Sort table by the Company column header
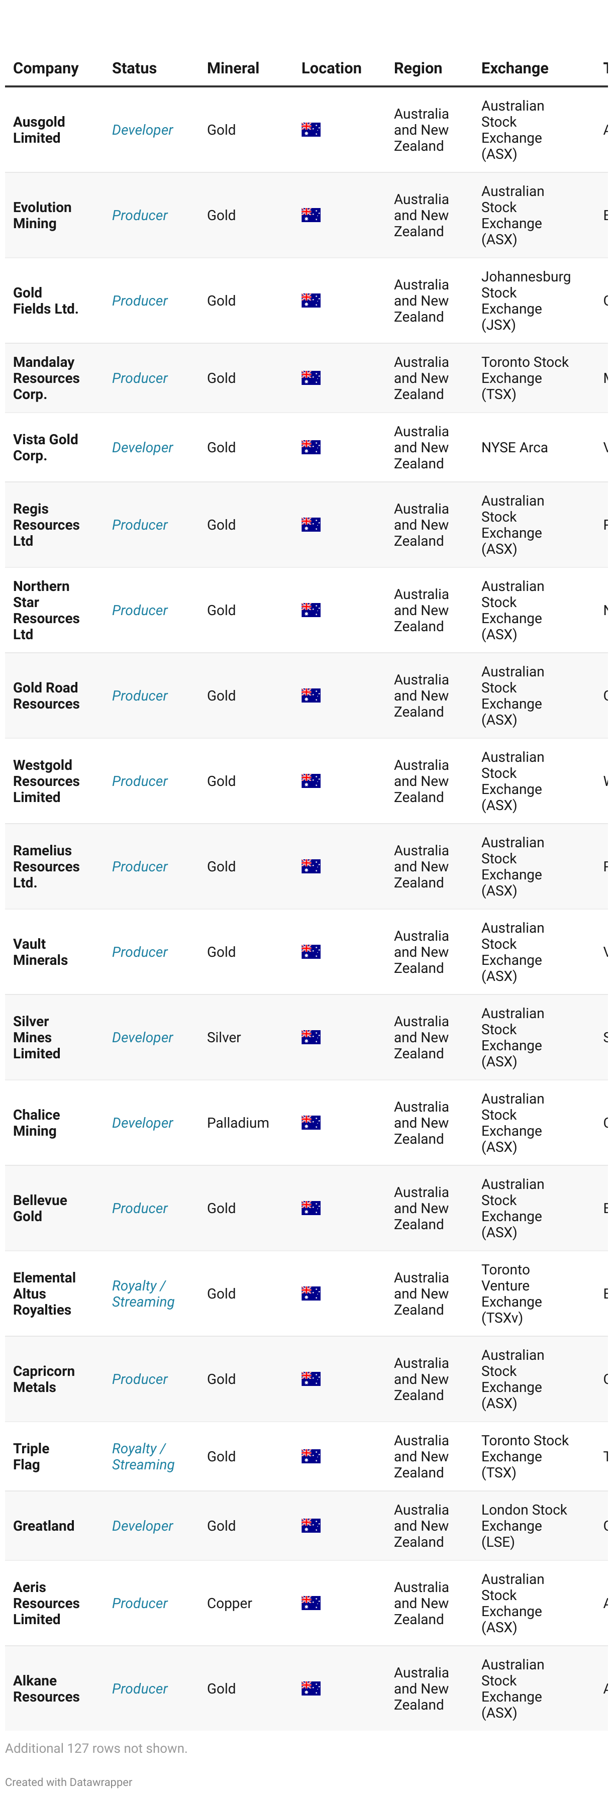 (46, 68)
